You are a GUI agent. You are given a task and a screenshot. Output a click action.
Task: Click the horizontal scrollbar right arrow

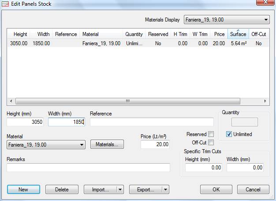(x=265, y=101)
